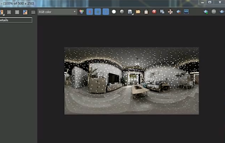This screenshot has height=143, width=225.
Task: Duplicate to host frame buffer
Action: point(162,12)
